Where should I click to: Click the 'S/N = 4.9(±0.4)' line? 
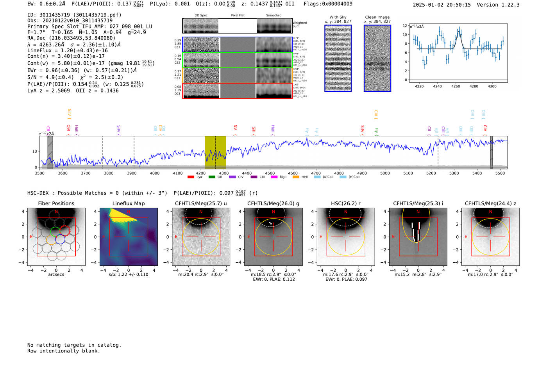tap(75, 77)
